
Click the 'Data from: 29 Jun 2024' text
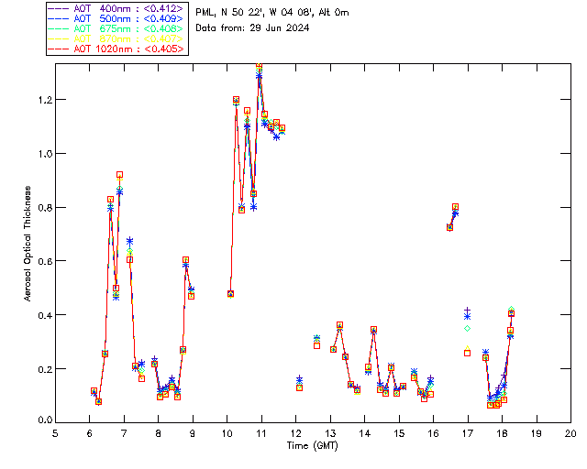pos(252,27)
